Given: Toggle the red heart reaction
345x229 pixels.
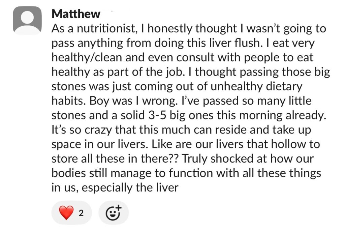Looking at the screenshot, I should pyautogui.click(x=66, y=213).
